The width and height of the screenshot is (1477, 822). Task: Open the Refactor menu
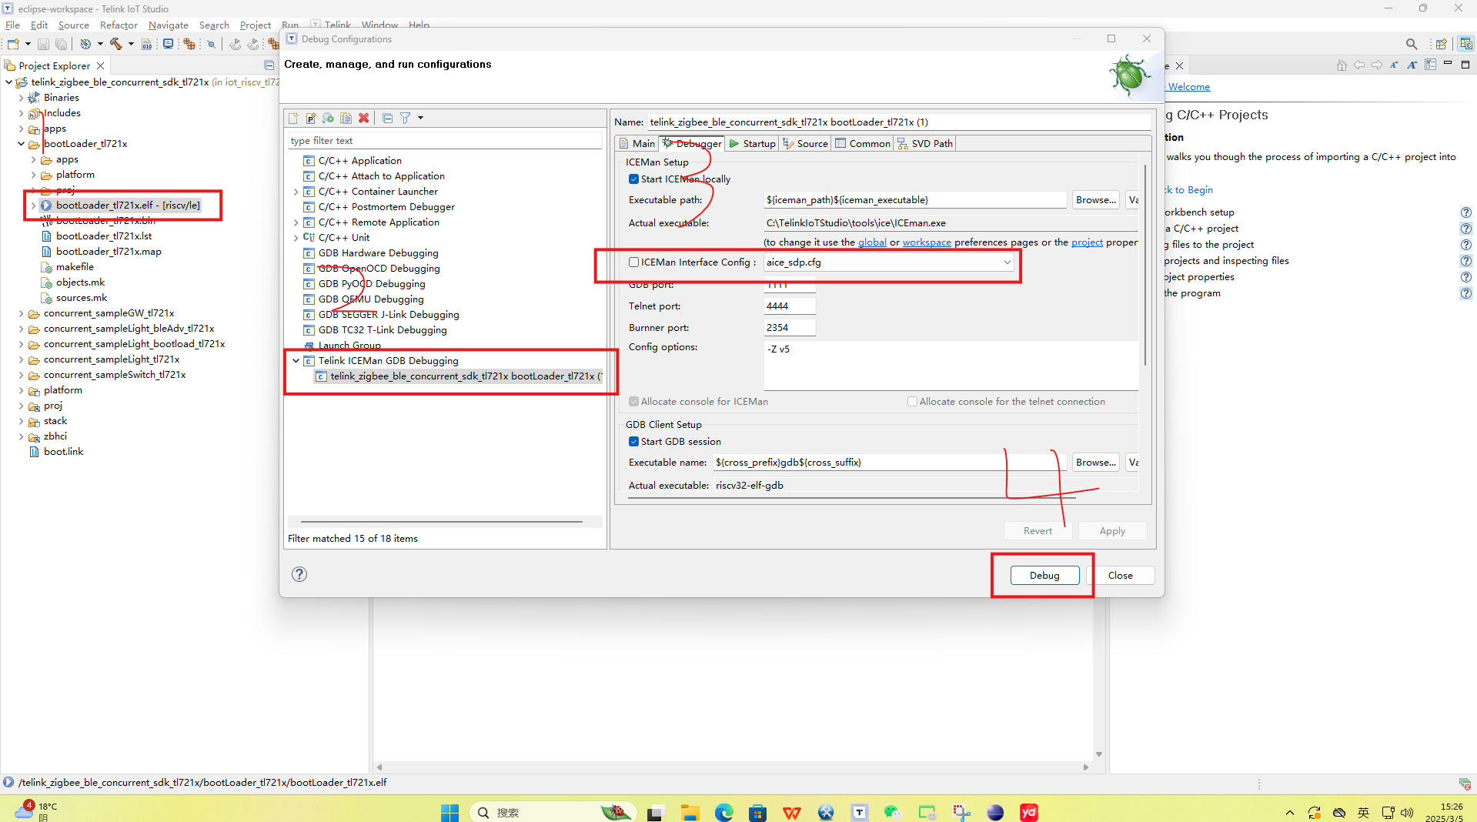pos(119,25)
